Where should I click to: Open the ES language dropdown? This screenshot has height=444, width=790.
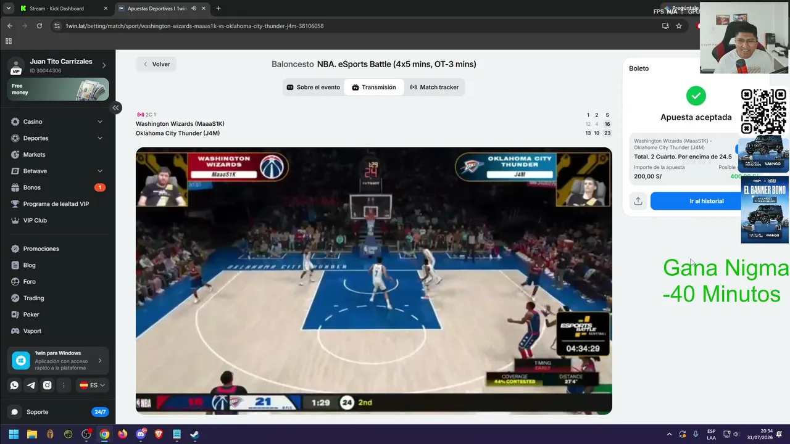point(93,385)
